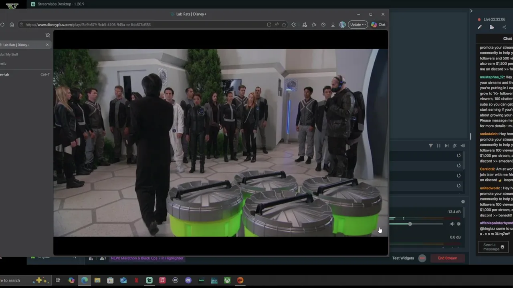
Task: Open the favorites list icon
Action: click(x=314, y=24)
